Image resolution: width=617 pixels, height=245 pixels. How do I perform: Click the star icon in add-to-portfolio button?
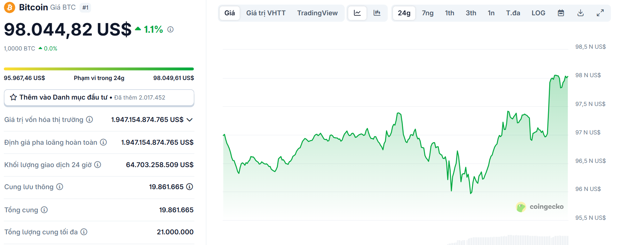coord(14,97)
